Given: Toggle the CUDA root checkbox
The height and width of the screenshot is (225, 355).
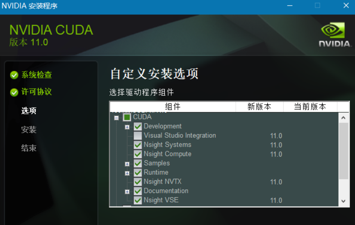Looking at the screenshot, I should pyautogui.click(x=127, y=117).
